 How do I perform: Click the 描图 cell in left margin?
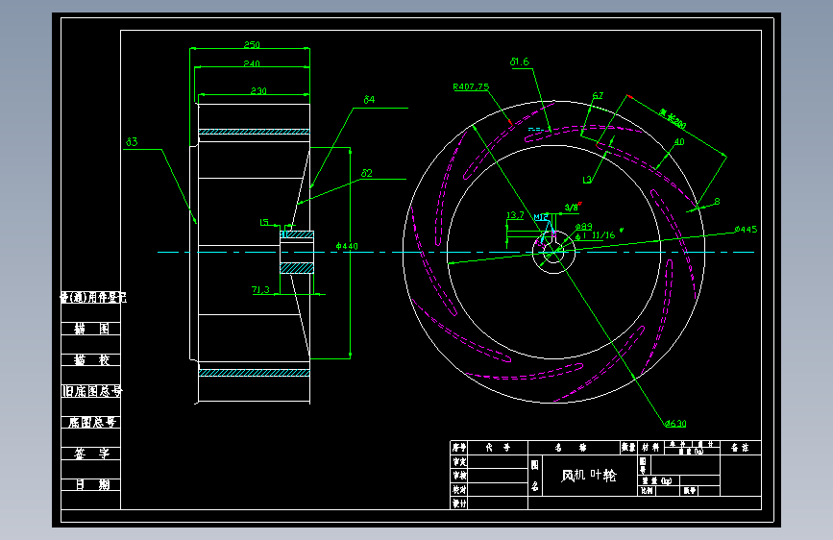[91, 329]
